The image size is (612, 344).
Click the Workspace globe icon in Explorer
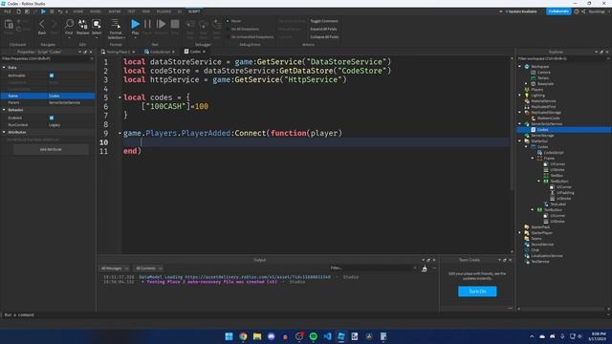(527, 66)
